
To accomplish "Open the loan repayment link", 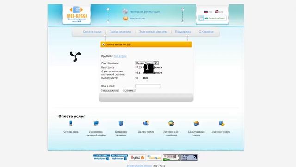I will pos(121,133).
